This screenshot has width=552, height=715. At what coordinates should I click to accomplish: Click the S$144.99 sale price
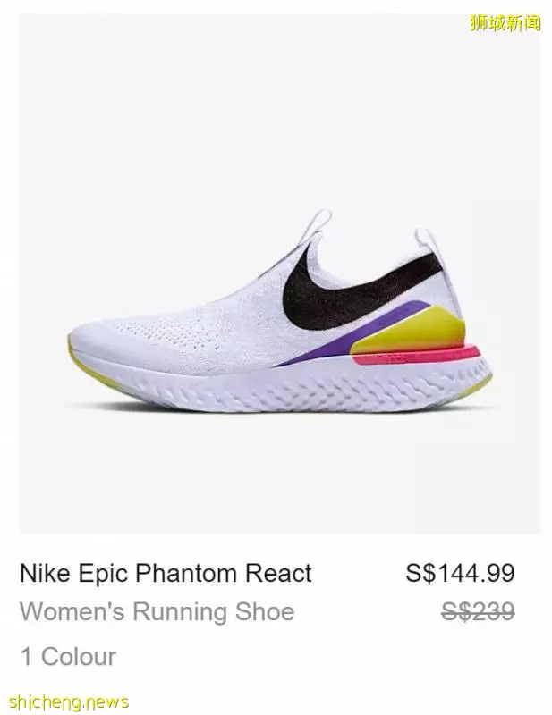pos(460,573)
